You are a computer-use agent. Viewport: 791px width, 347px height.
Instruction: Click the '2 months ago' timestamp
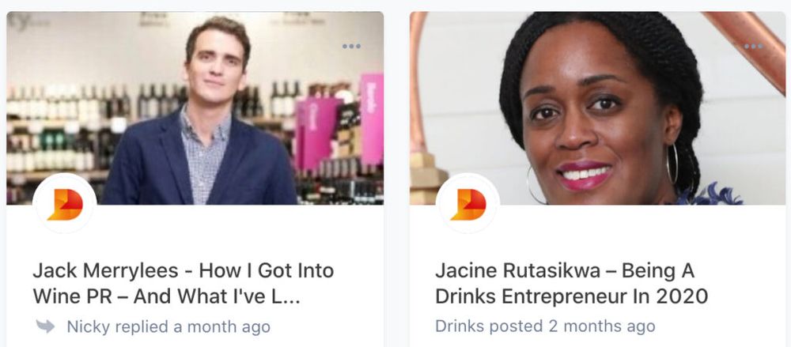click(x=602, y=326)
